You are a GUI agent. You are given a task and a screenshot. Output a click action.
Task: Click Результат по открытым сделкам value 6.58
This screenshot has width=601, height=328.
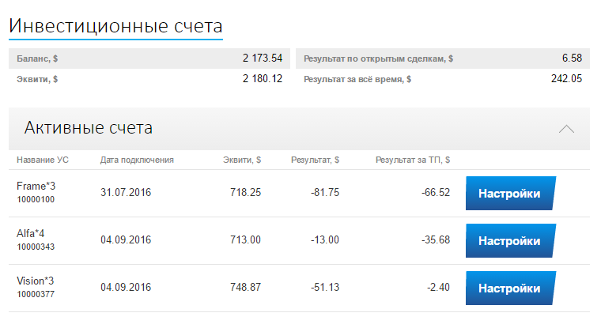point(572,58)
